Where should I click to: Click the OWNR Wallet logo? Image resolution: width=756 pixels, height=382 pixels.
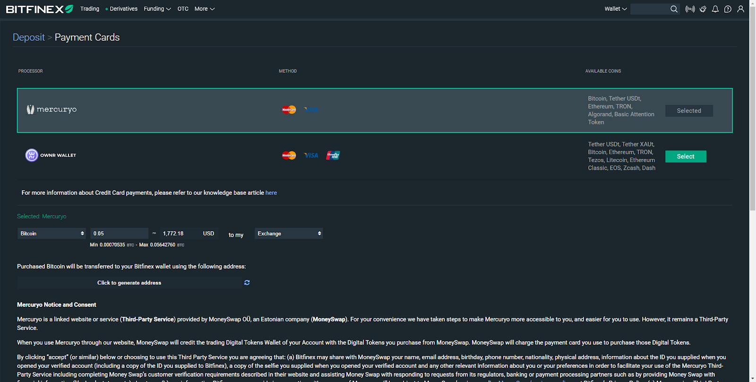coord(51,155)
